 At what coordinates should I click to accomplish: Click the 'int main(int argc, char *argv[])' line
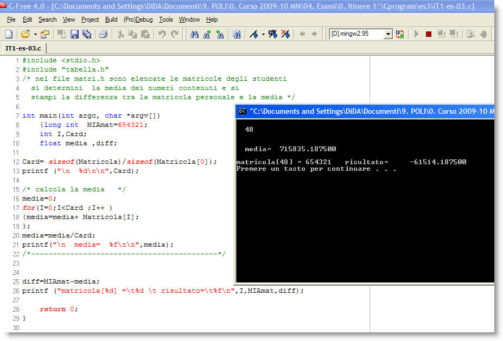point(91,115)
